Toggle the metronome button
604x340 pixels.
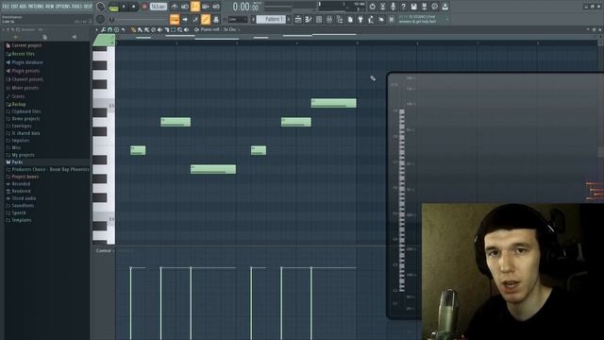(175, 7)
